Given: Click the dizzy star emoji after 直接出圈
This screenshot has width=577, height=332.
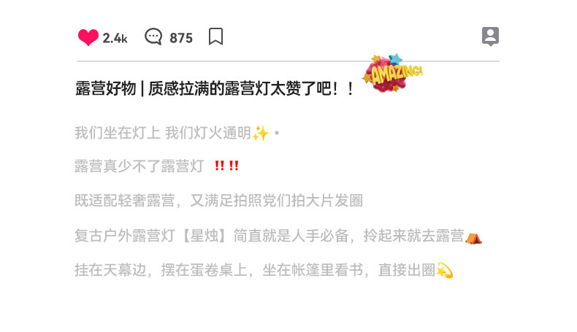Looking at the screenshot, I should 444,271.
